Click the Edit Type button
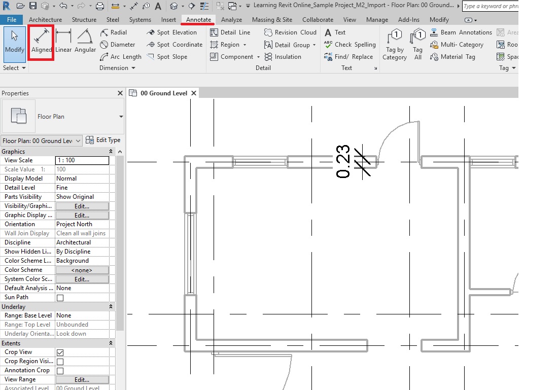Image resolution: width=559 pixels, height=390 pixels. tap(103, 140)
